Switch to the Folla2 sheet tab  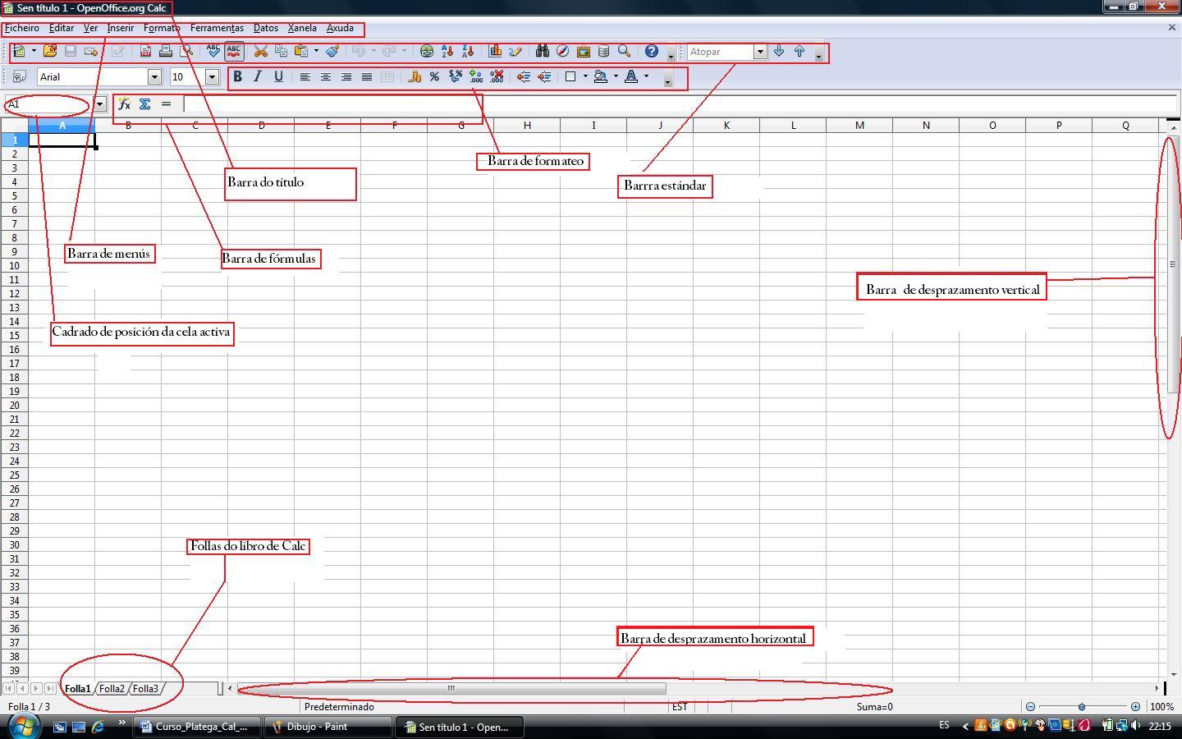[x=112, y=689]
